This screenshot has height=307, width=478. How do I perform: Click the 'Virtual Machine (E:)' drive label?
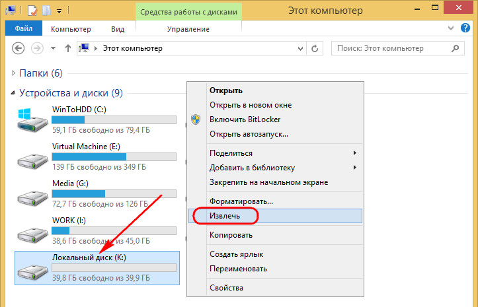point(86,147)
